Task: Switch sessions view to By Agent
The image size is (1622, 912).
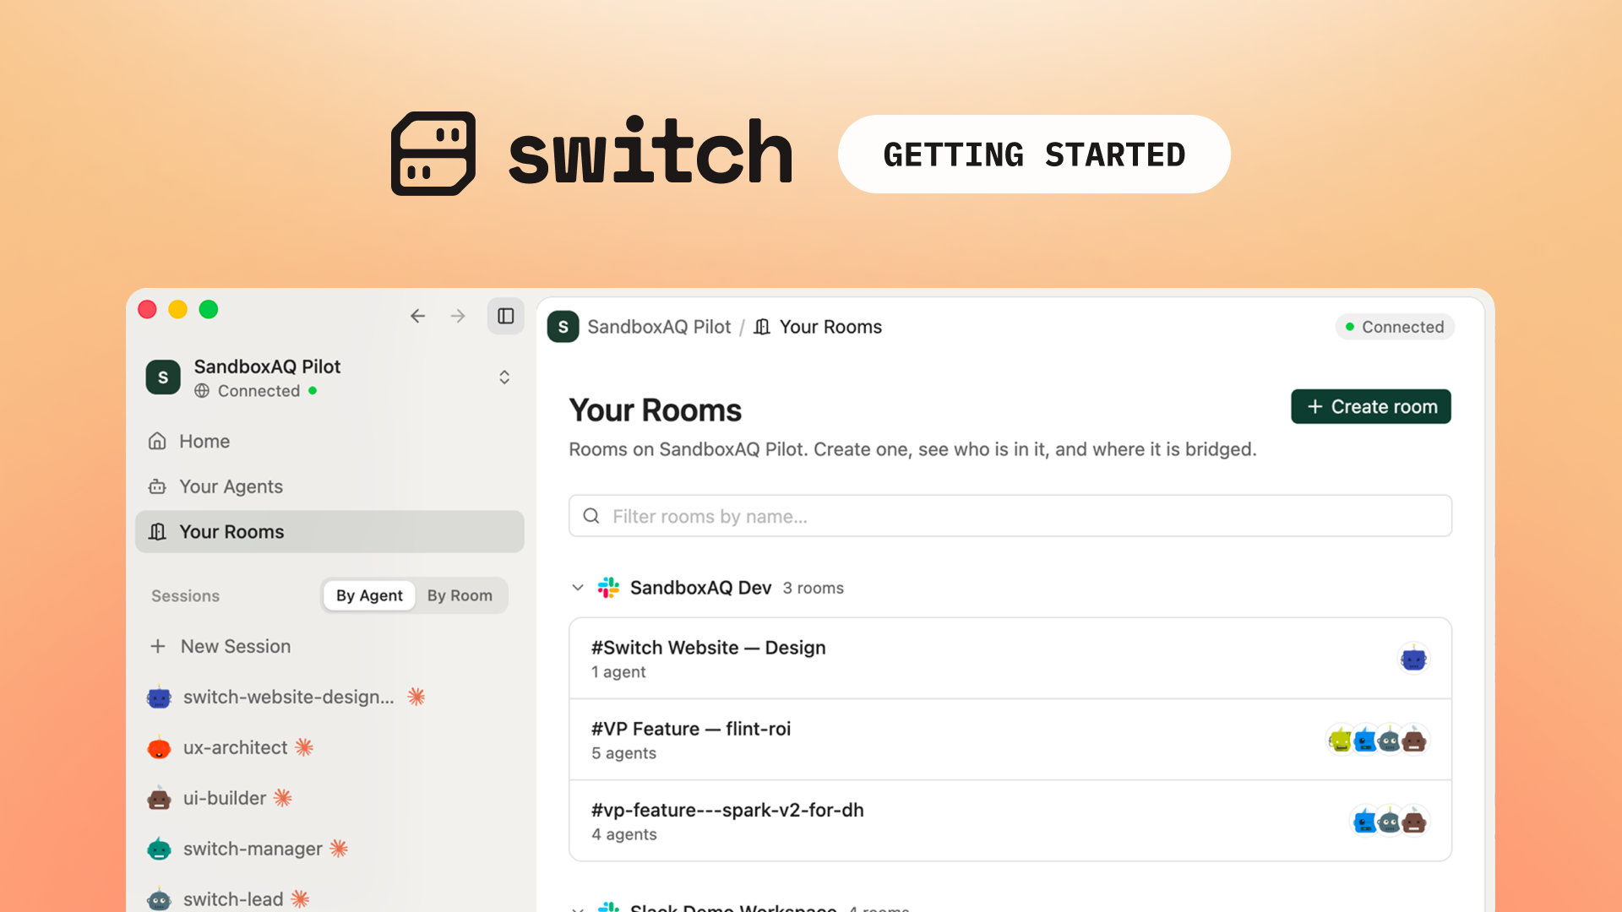Action: (369, 595)
